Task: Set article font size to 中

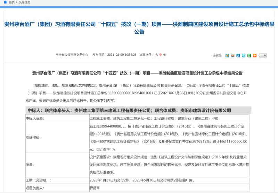Action: pyautogui.click(x=161, y=55)
